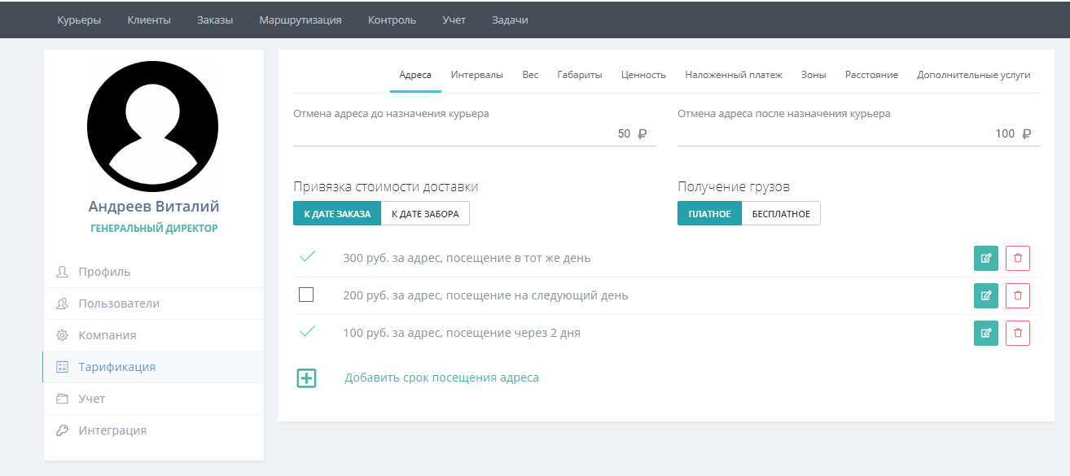Switch to the Дополнительные услуги tab

pos(974,75)
